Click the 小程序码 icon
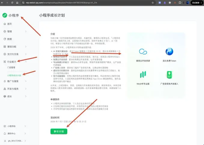 point(5,126)
